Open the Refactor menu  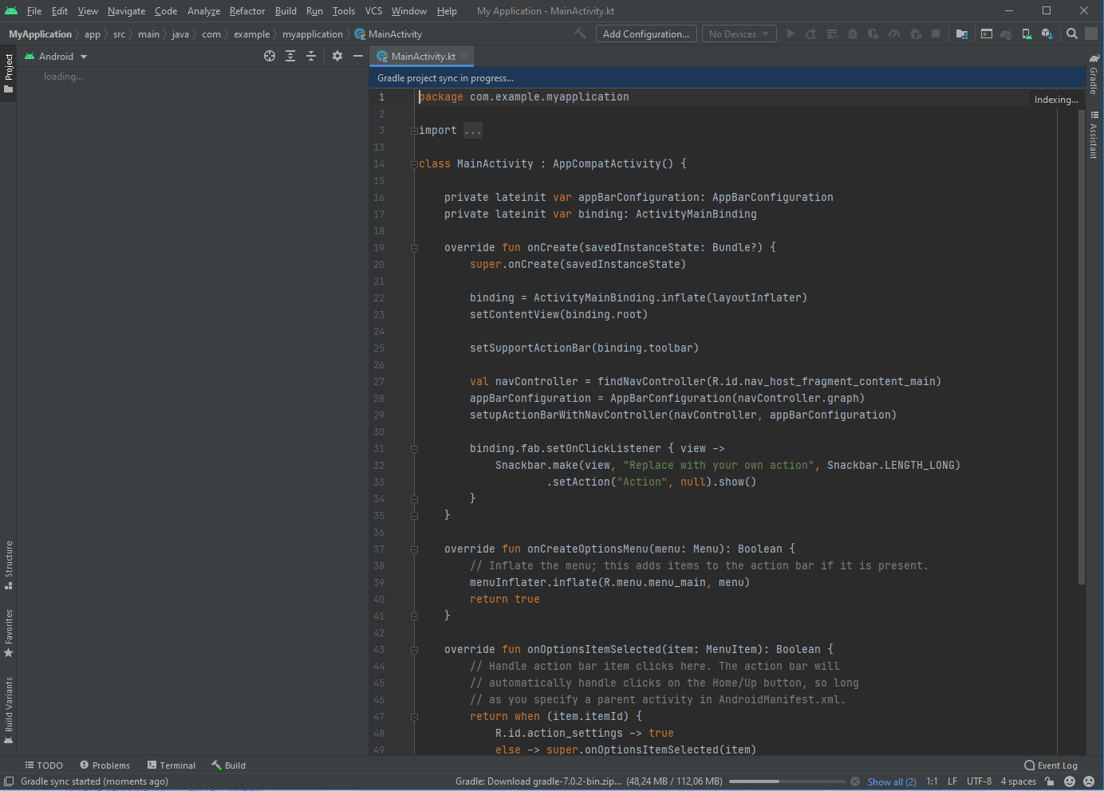pyautogui.click(x=246, y=11)
